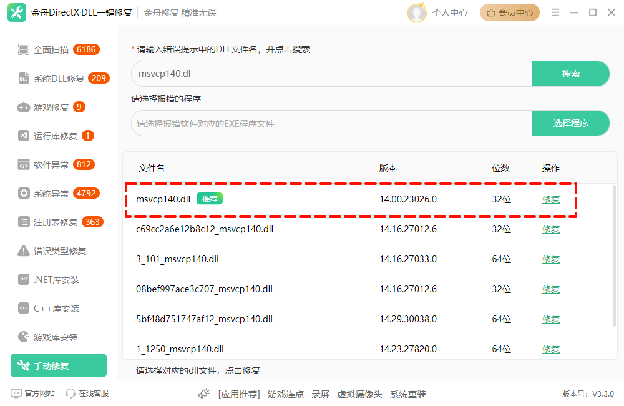
Task: Switch to 系统DLL修复 section
Action: [x=59, y=79]
